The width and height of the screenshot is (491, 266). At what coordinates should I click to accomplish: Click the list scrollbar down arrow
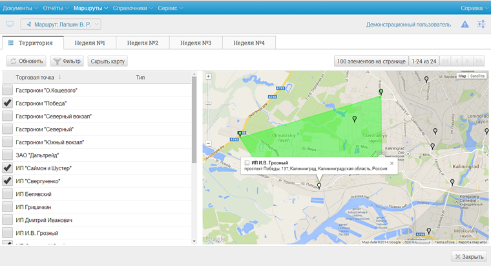point(194,241)
